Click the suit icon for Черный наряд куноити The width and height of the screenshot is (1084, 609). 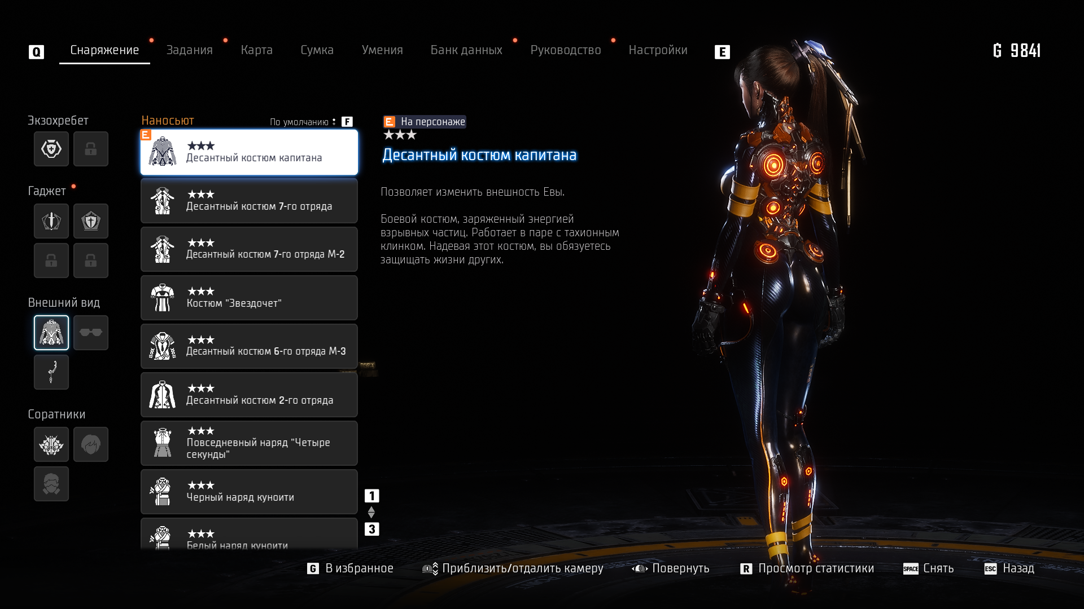[x=162, y=492]
